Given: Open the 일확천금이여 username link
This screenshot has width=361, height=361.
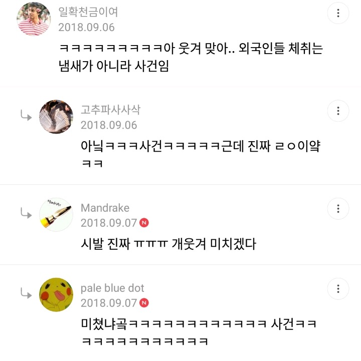Looking at the screenshot, I should pos(88,12).
